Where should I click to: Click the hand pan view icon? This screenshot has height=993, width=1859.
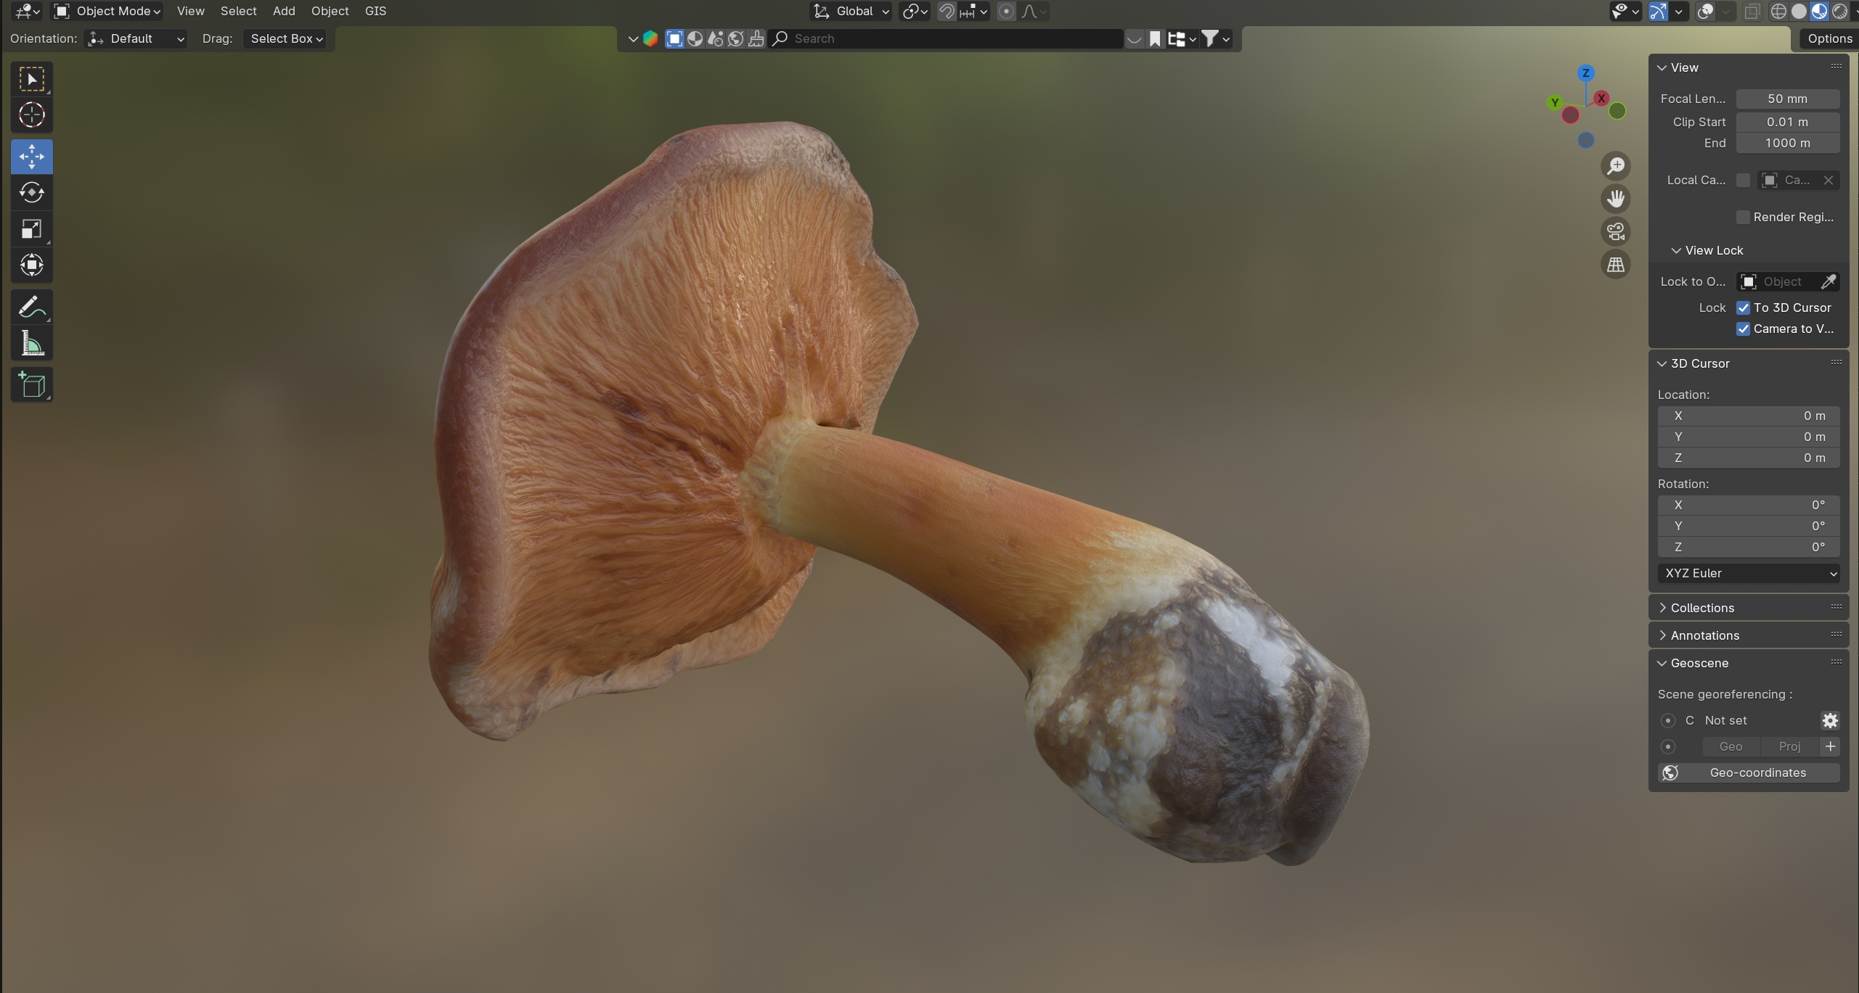pyautogui.click(x=1615, y=199)
